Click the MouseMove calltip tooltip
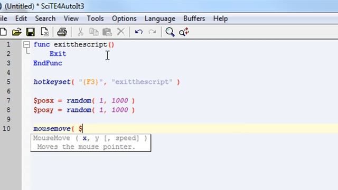Screen dimensions: 338x190 click(91, 142)
